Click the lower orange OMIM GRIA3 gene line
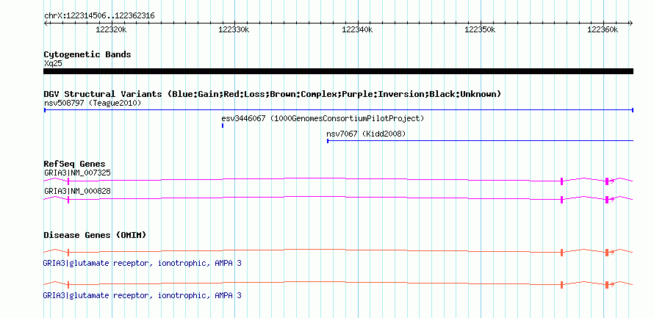Viewport: 654px width, 318px height. [x=338, y=283]
